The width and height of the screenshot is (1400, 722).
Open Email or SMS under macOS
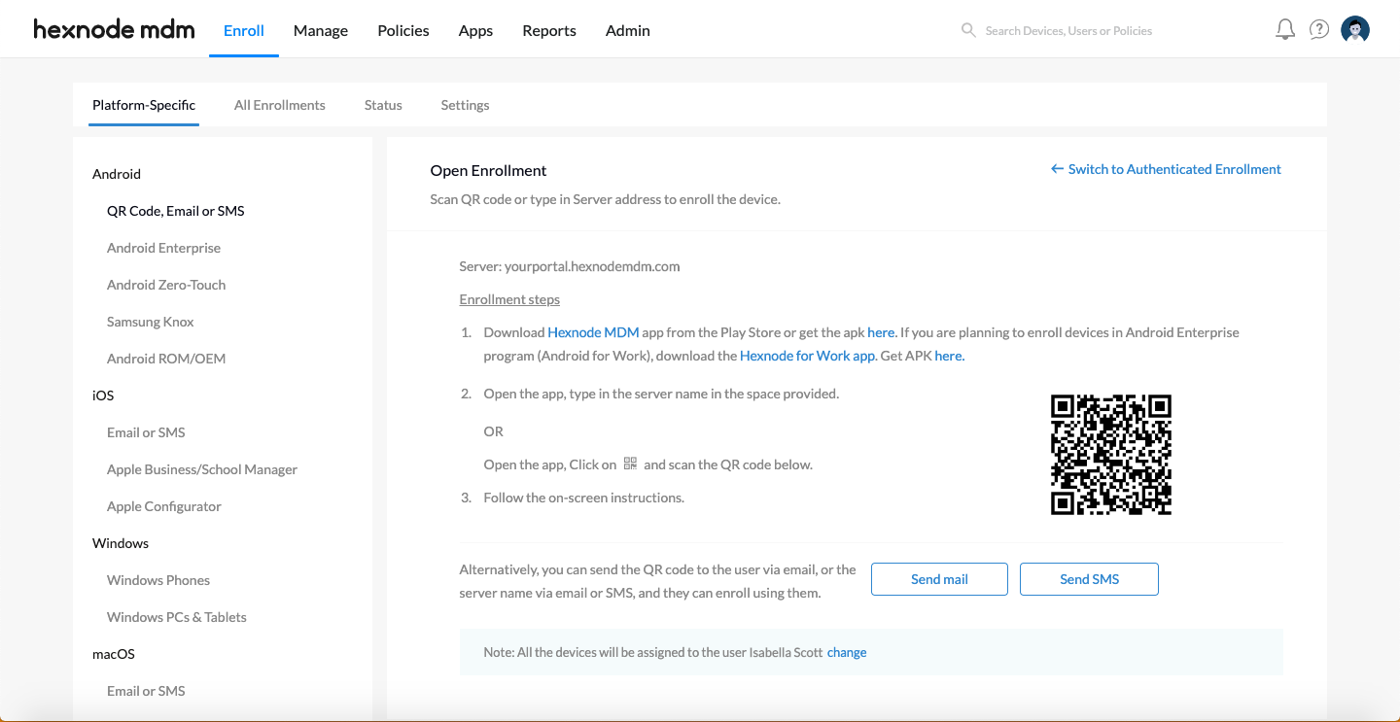pos(146,691)
